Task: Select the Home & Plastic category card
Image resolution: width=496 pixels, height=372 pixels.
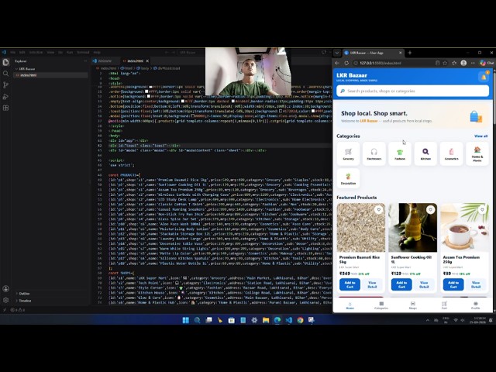Action: (477, 153)
